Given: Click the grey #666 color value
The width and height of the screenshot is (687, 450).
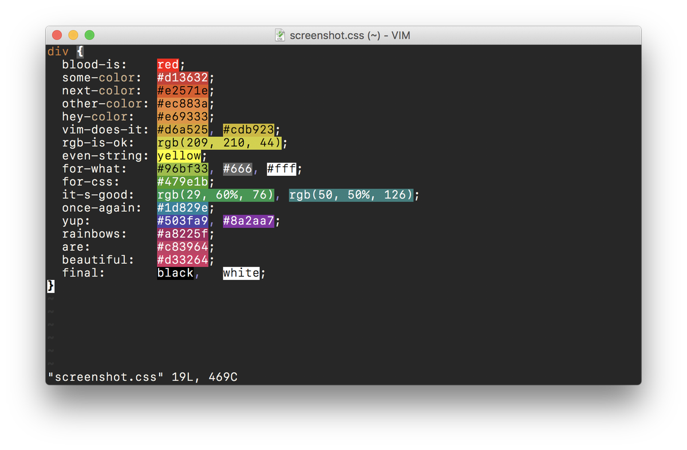Looking at the screenshot, I should (x=238, y=169).
